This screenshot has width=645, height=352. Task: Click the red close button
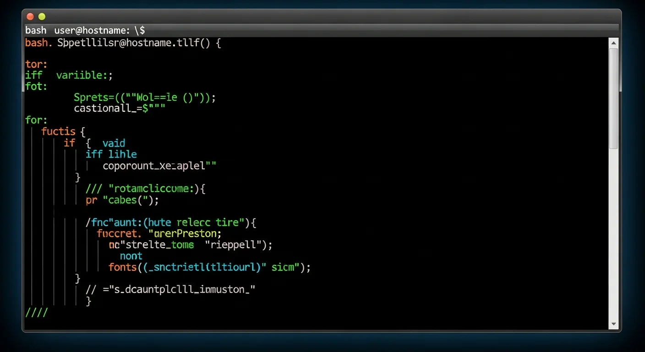tap(30, 16)
